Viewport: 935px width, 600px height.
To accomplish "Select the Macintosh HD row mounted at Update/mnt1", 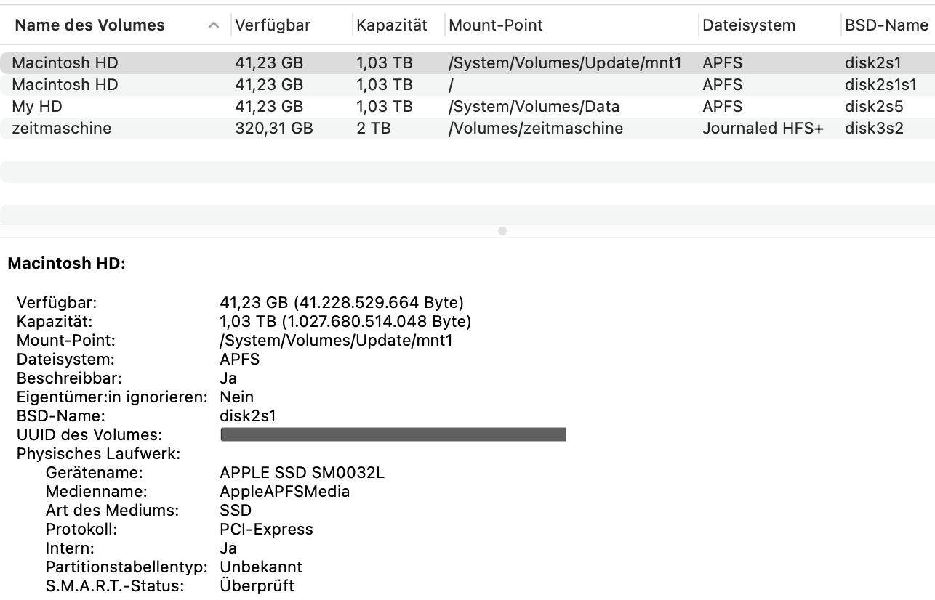I will coord(65,63).
